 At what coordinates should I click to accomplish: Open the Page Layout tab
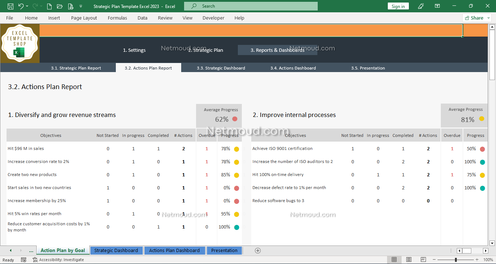point(84,18)
